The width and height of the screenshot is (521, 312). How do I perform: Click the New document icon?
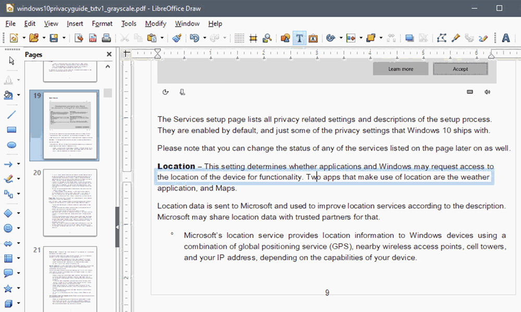tap(14, 38)
